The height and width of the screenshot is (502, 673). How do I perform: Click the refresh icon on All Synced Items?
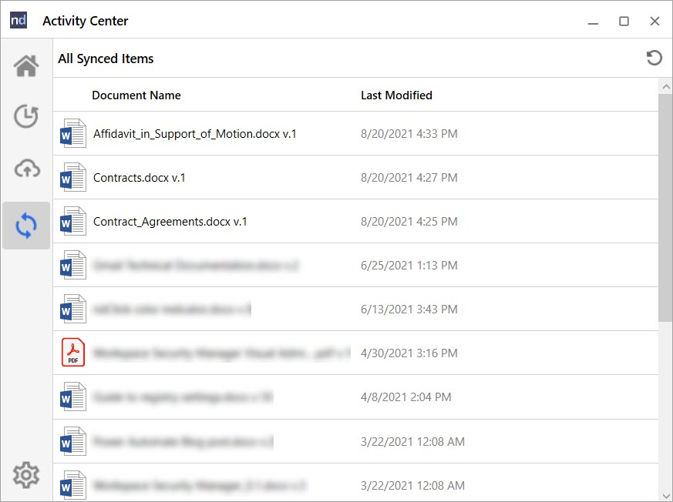pyautogui.click(x=654, y=57)
